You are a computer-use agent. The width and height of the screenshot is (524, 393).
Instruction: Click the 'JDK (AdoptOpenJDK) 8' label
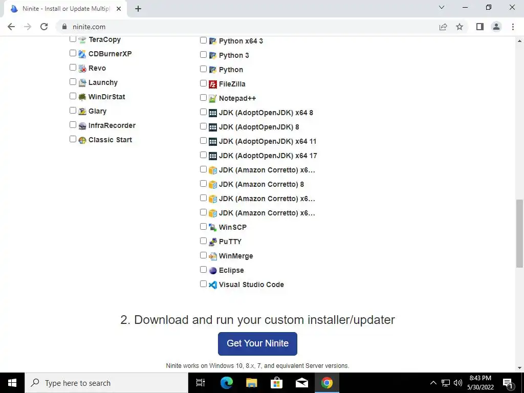coord(259,127)
